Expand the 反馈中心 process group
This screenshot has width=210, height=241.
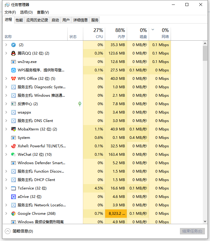(6, 104)
